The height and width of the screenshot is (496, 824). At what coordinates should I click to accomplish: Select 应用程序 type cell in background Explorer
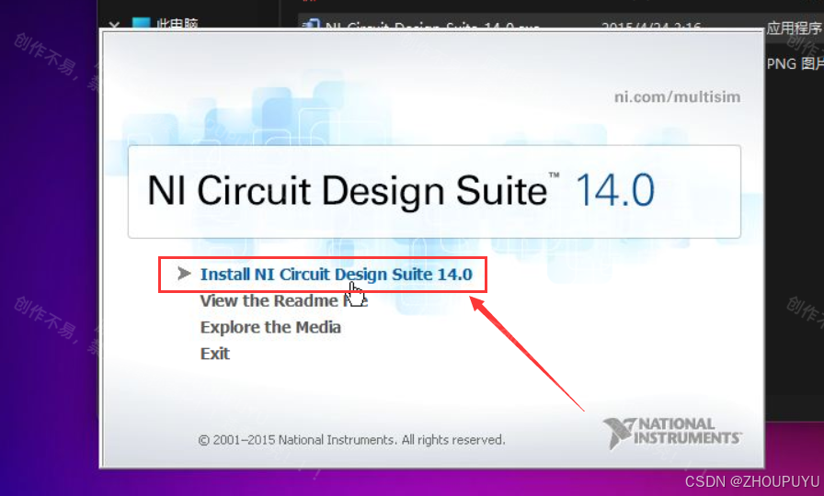point(794,28)
